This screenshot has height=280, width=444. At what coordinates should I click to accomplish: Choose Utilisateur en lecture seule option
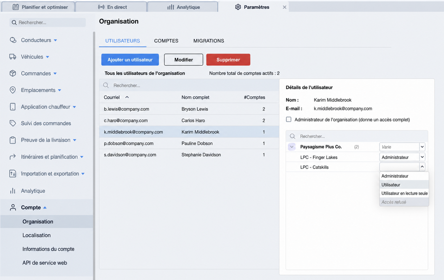coord(404,193)
